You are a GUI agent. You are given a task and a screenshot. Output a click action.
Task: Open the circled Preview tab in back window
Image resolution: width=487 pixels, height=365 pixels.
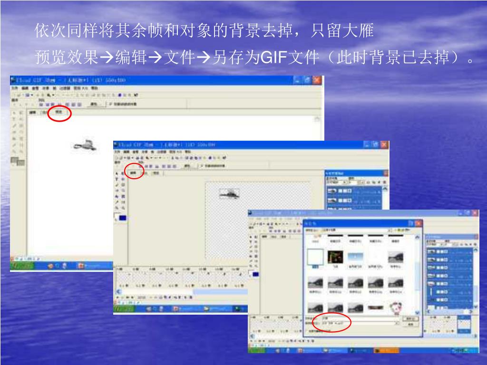pyautogui.click(x=58, y=112)
